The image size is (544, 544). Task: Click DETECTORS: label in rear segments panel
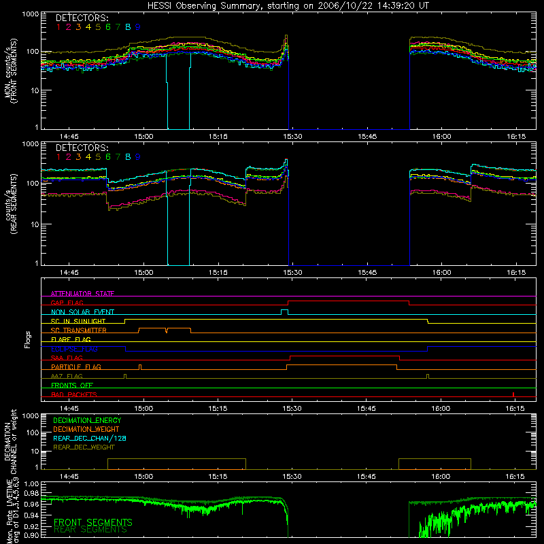click(82, 148)
